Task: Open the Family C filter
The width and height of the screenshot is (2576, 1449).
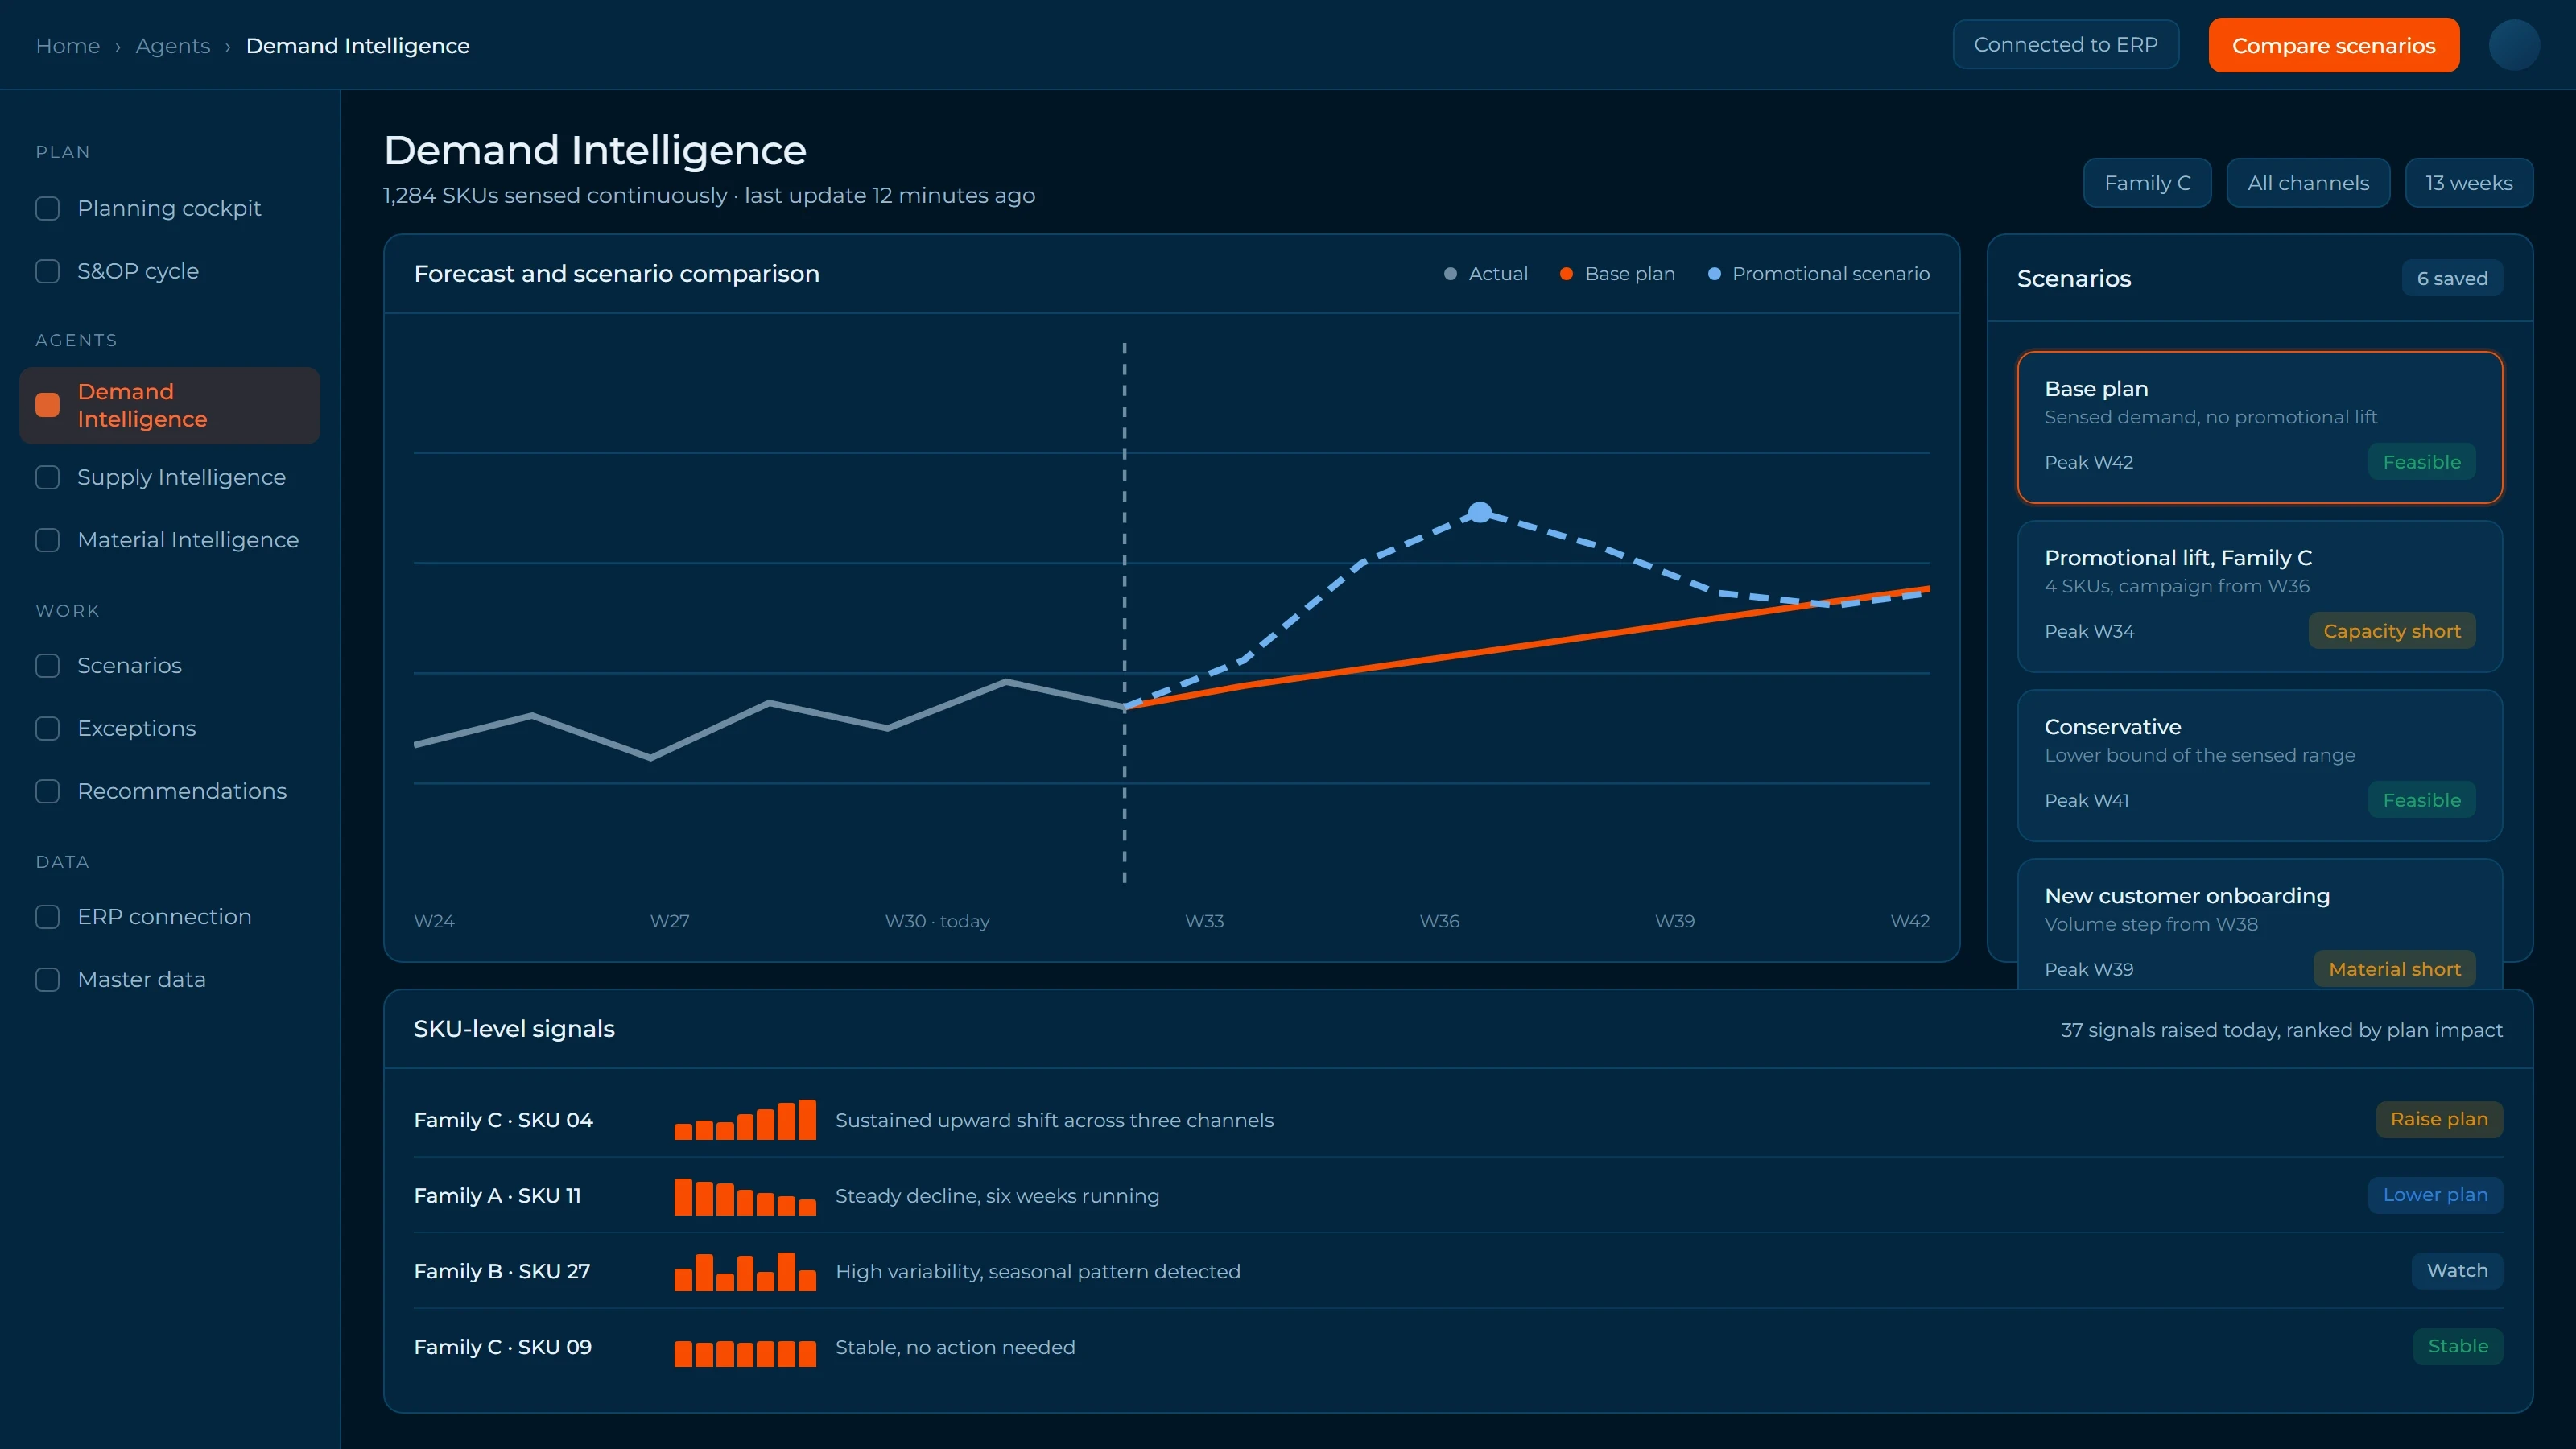Action: pyautogui.click(x=2147, y=183)
